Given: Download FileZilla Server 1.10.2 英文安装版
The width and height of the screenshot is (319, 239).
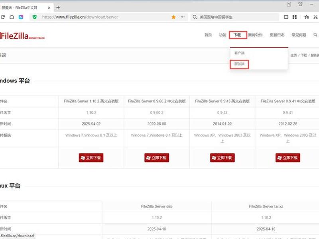Looking at the screenshot, I should click(x=91, y=158).
